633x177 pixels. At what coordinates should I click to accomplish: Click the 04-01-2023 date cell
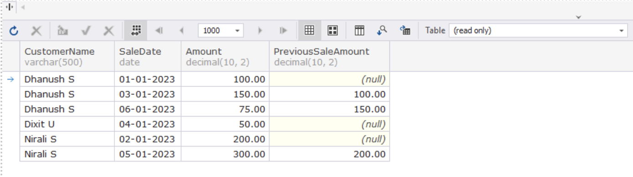148,124
